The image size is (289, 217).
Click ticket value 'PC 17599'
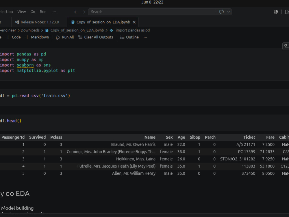click(x=247, y=152)
